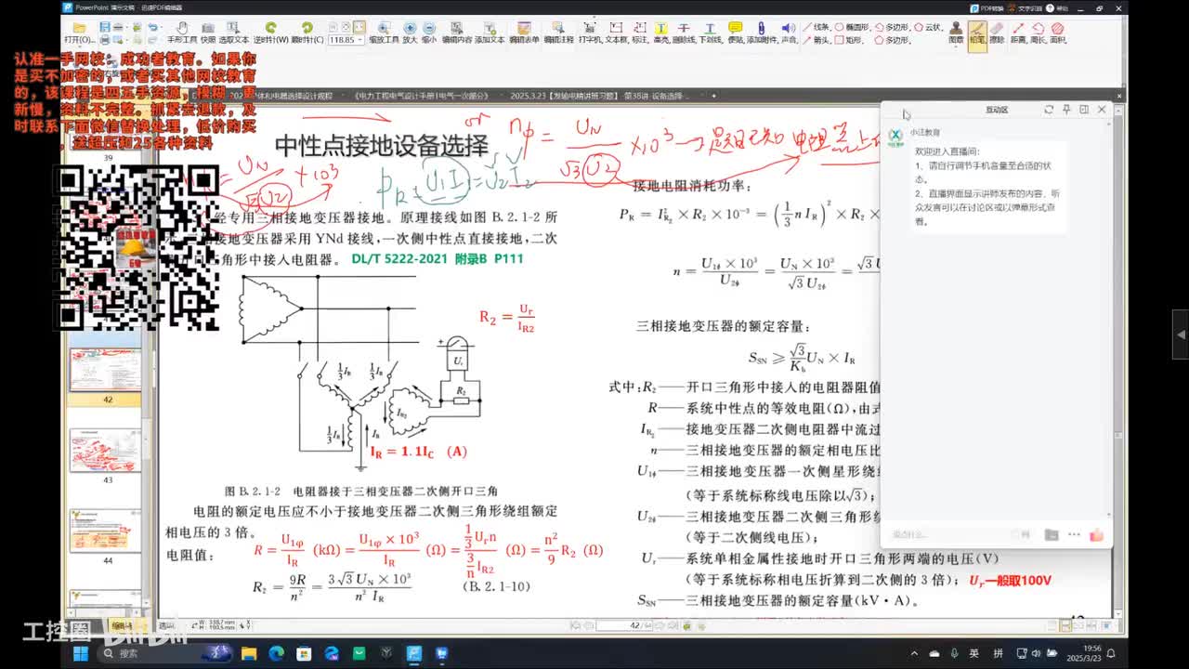Click the save disk icon in toolbar
Viewport: 1189px width, 669px height.
pos(105,27)
